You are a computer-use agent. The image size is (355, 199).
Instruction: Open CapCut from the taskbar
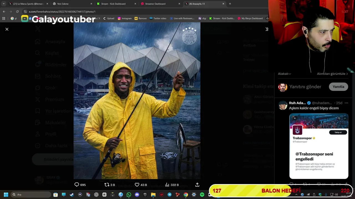tap(104, 195)
